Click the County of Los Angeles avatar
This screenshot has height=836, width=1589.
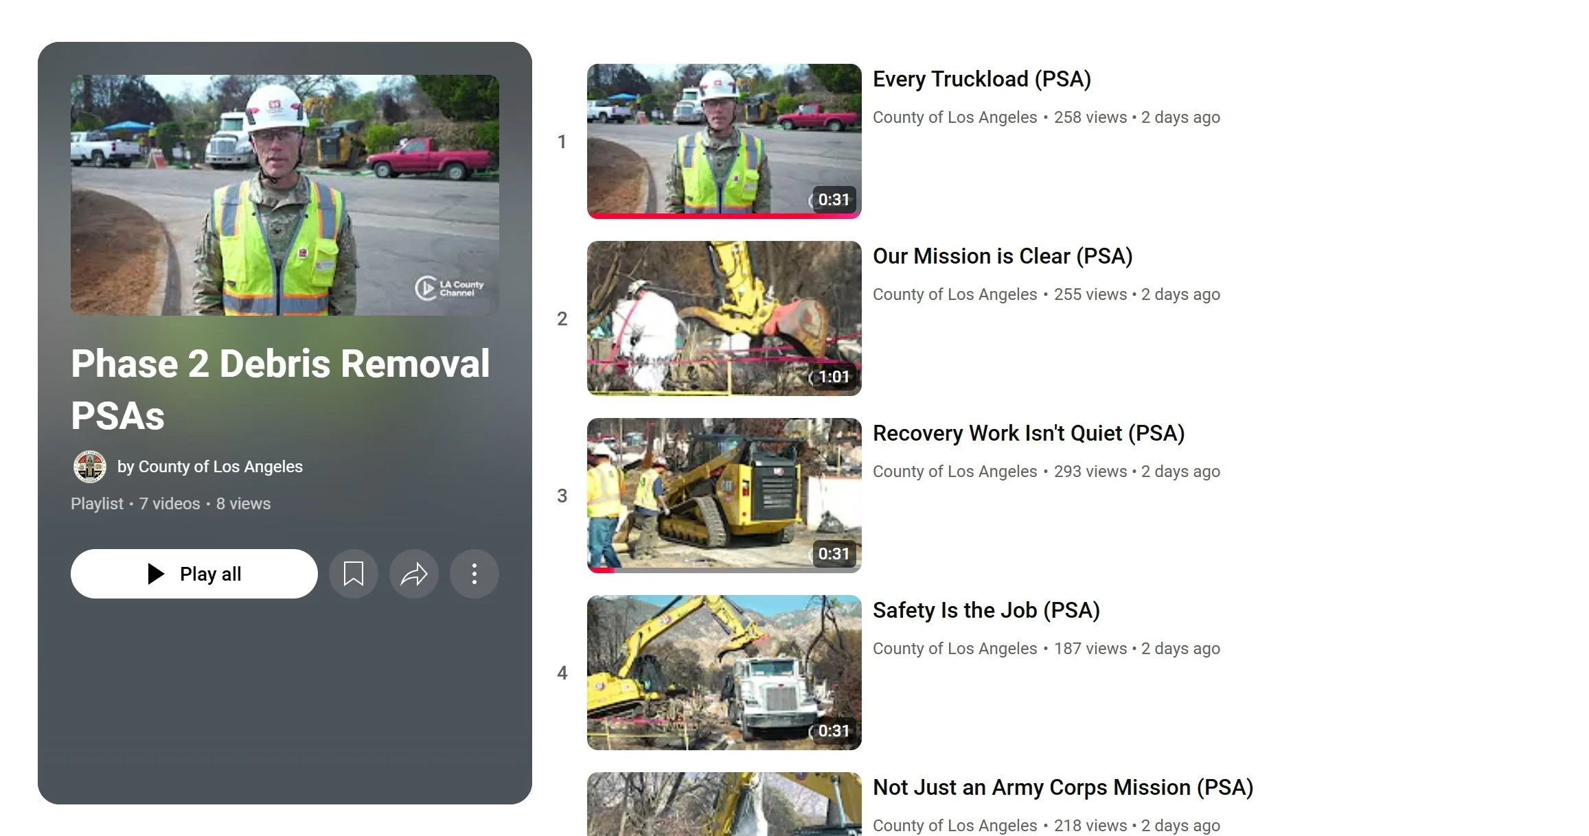(89, 467)
